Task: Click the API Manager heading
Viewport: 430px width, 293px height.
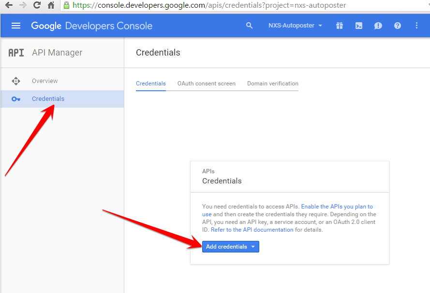Action: click(57, 53)
